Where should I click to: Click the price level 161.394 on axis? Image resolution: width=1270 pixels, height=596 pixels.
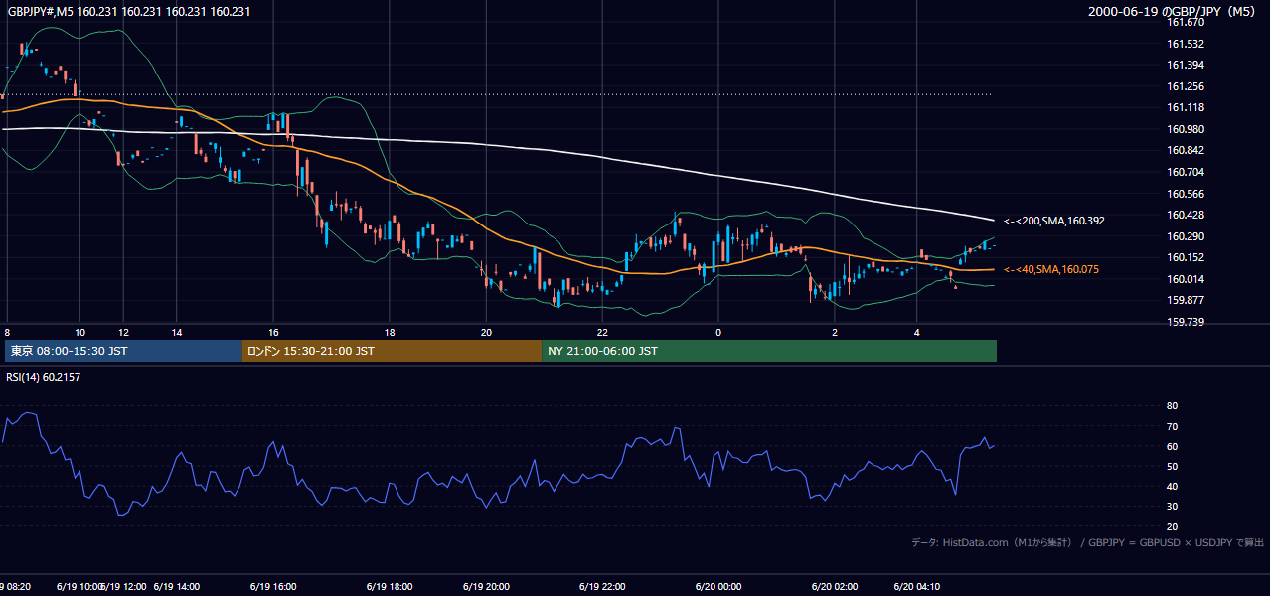click(x=1186, y=65)
